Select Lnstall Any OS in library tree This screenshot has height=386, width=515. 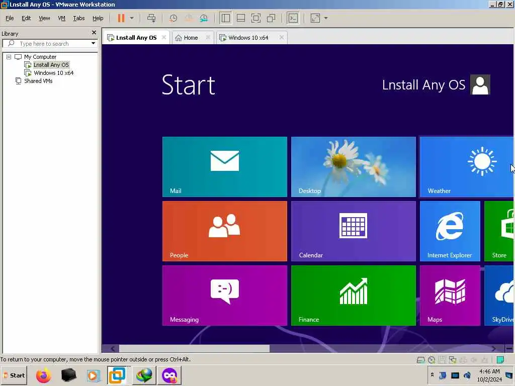click(x=51, y=65)
